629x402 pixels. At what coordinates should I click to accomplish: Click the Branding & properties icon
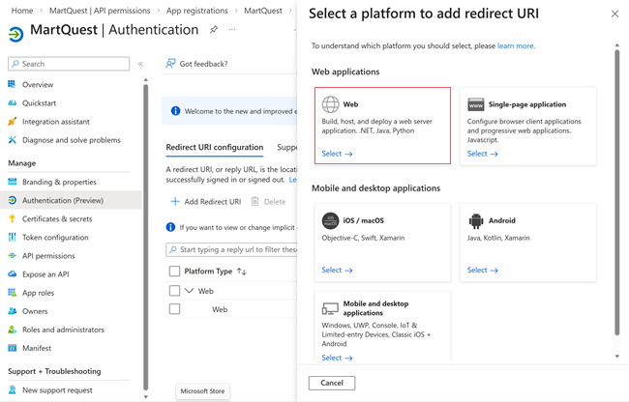(12, 182)
